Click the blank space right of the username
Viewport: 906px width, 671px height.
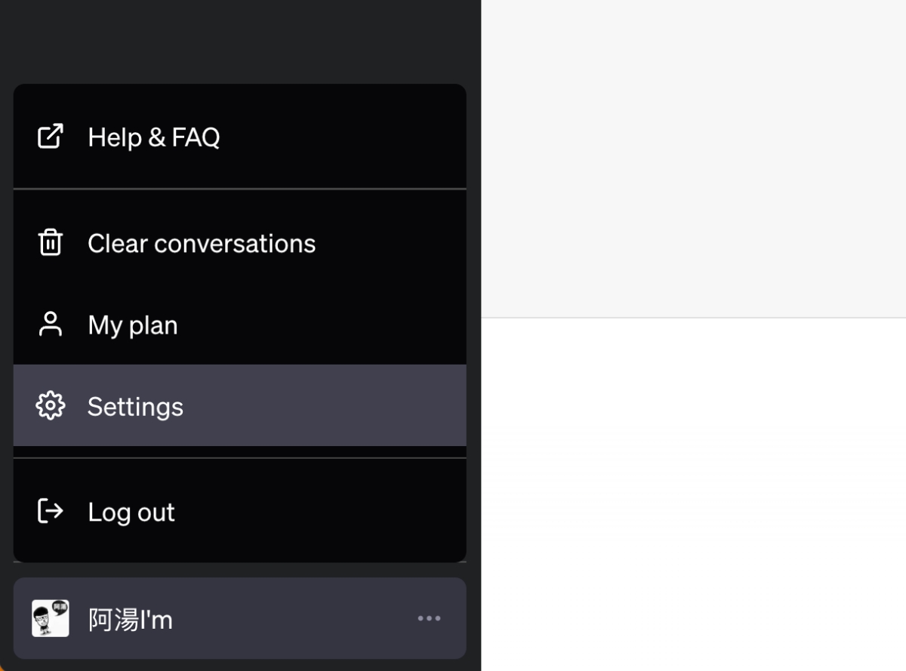point(294,619)
